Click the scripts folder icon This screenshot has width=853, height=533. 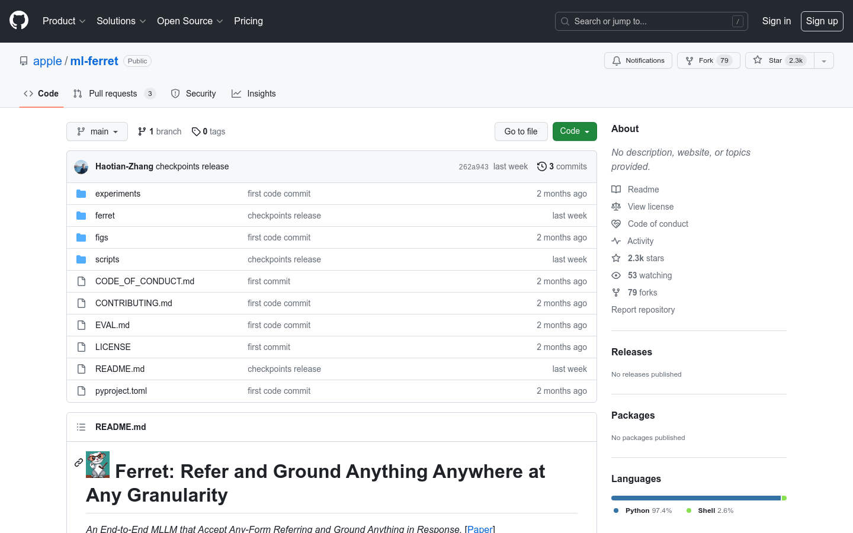click(x=81, y=259)
